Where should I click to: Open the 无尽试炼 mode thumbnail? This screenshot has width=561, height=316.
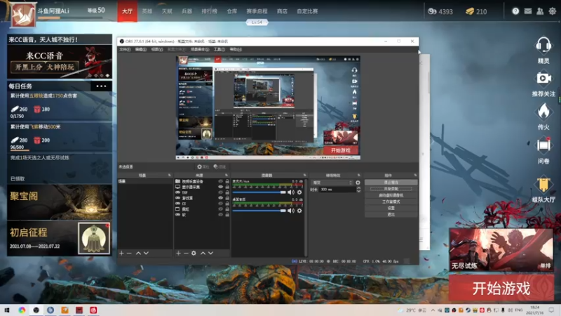(x=501, y=250)
